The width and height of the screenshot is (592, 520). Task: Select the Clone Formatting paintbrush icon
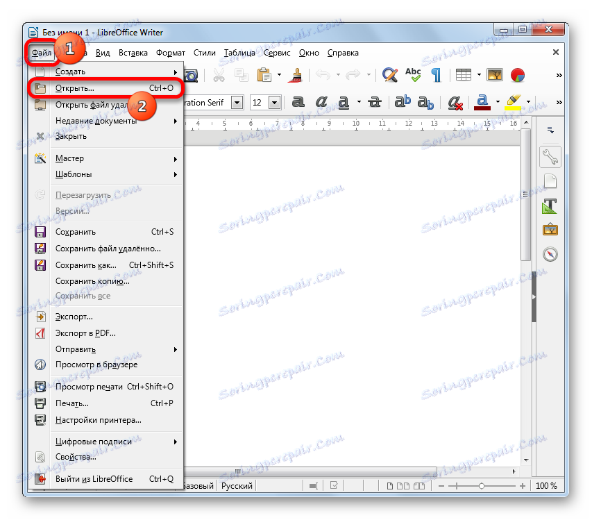pos(297,75)
